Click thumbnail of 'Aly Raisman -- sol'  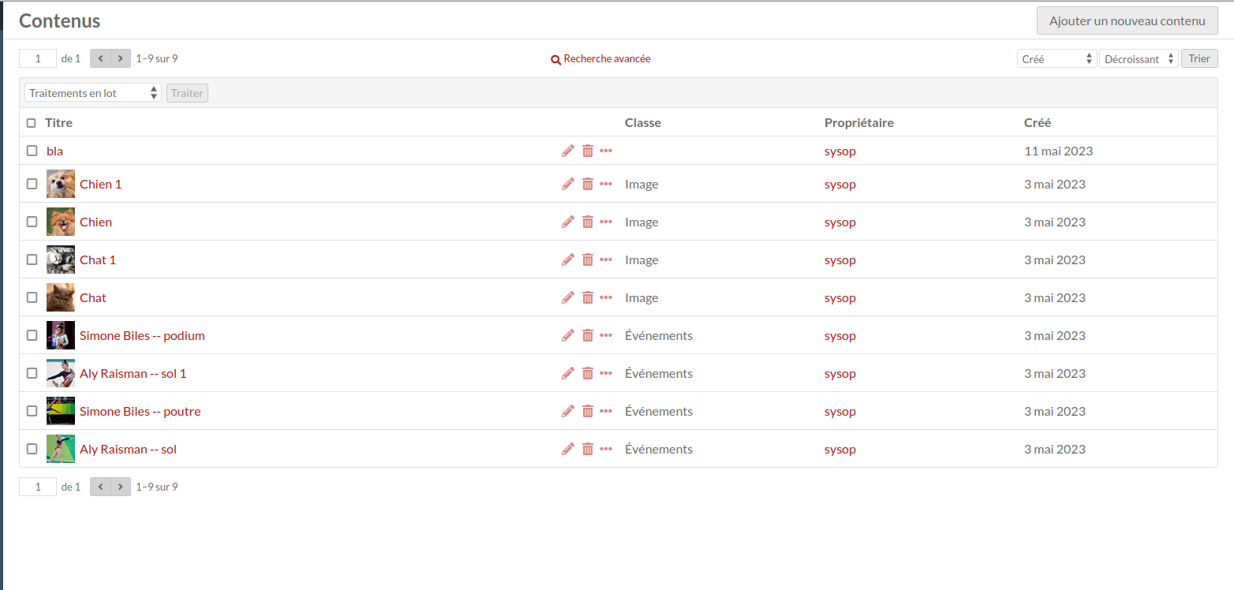[61, 449]
